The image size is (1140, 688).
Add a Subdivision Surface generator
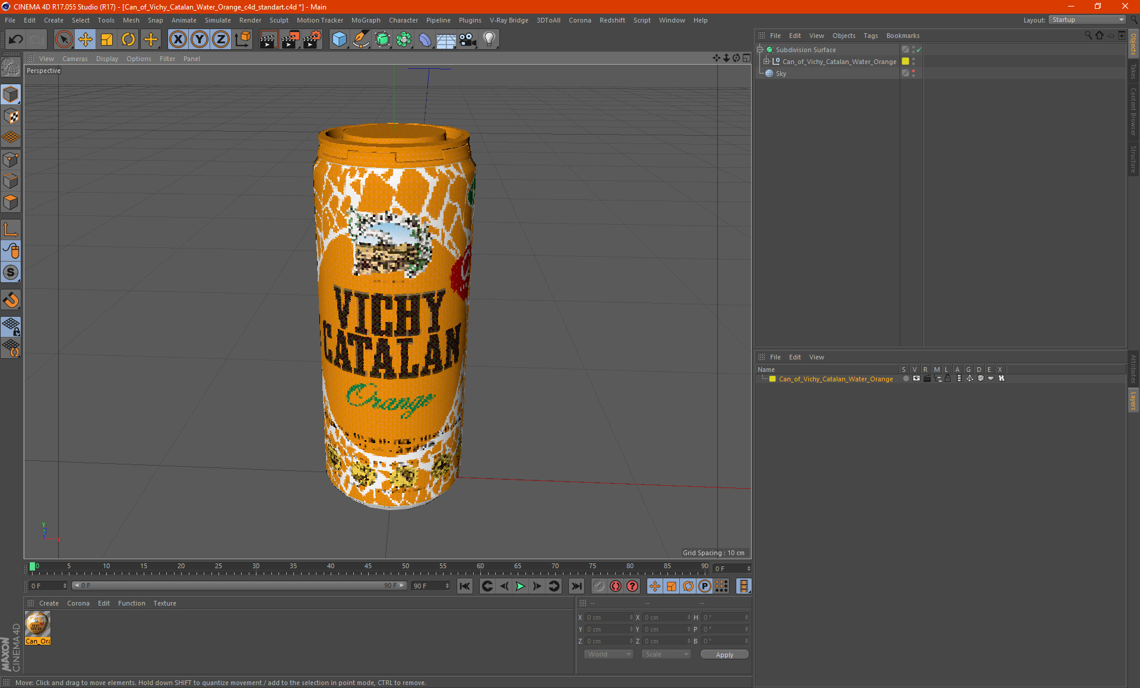382,40
